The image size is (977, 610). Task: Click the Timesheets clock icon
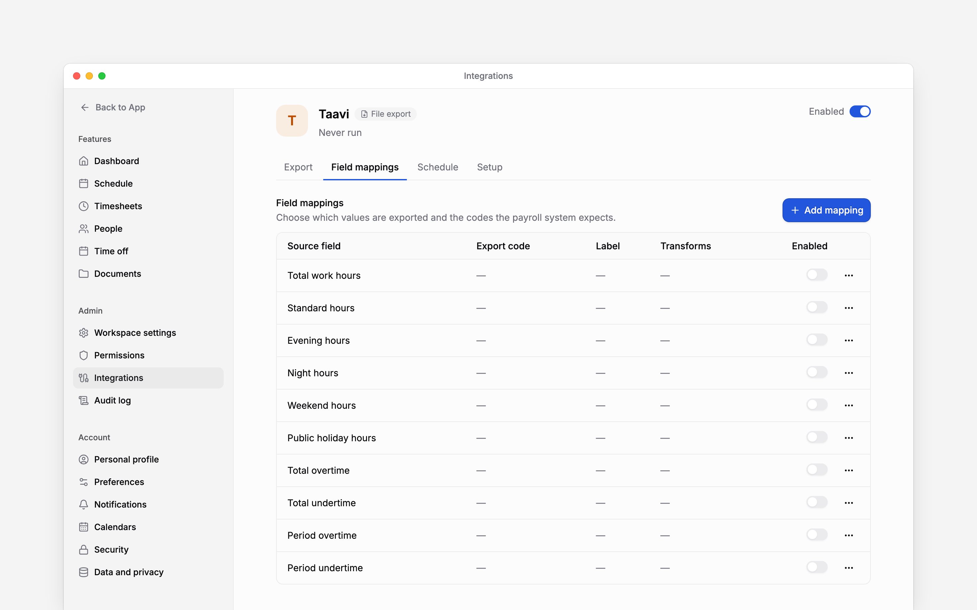pos(84,206)
